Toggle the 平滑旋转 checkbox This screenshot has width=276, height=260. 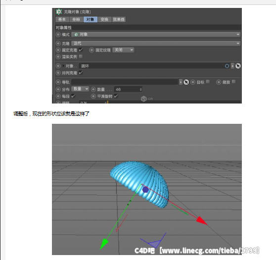point(116,96)
